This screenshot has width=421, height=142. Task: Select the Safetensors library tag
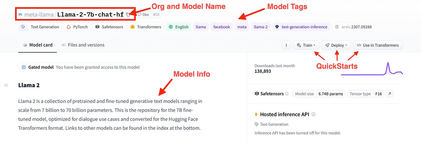109,27
